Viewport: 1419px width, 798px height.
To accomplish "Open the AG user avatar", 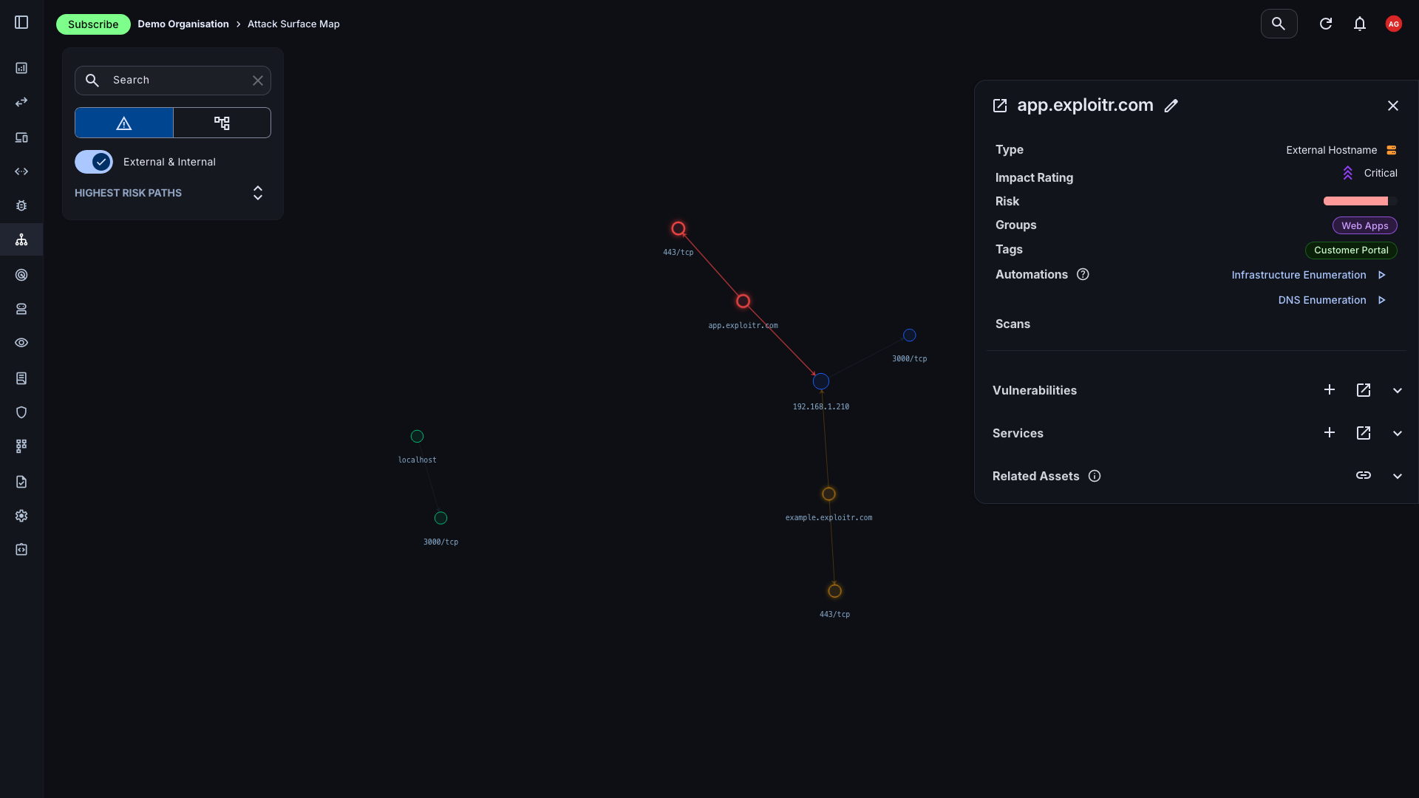I will [1394, 24].
